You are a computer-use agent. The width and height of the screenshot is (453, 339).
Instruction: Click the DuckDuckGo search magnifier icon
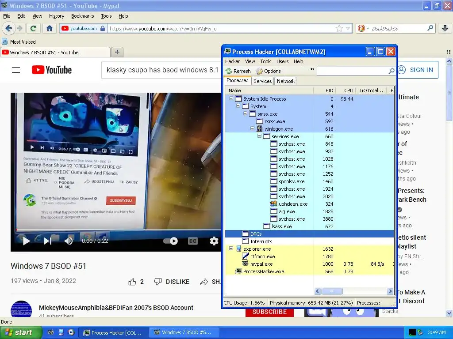[x=430, y=28]
